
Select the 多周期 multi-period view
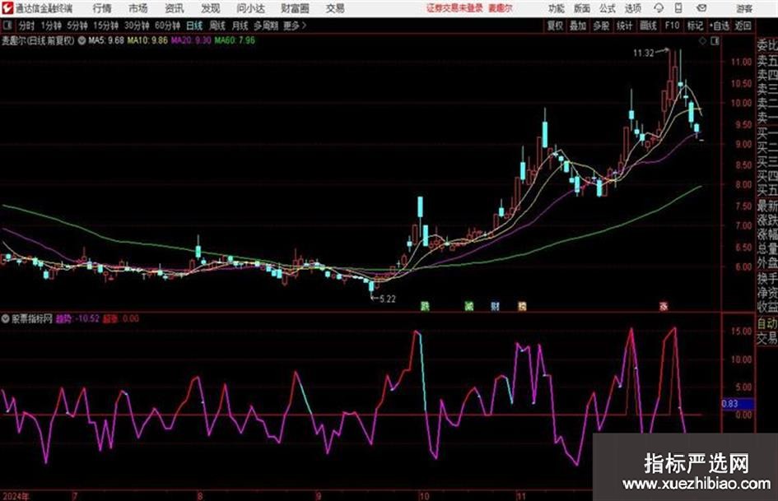tap(266, 26)
